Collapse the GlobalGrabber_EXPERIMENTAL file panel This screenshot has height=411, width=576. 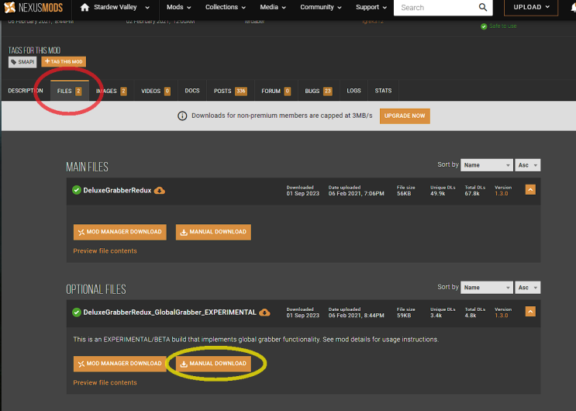click(530, 312)
